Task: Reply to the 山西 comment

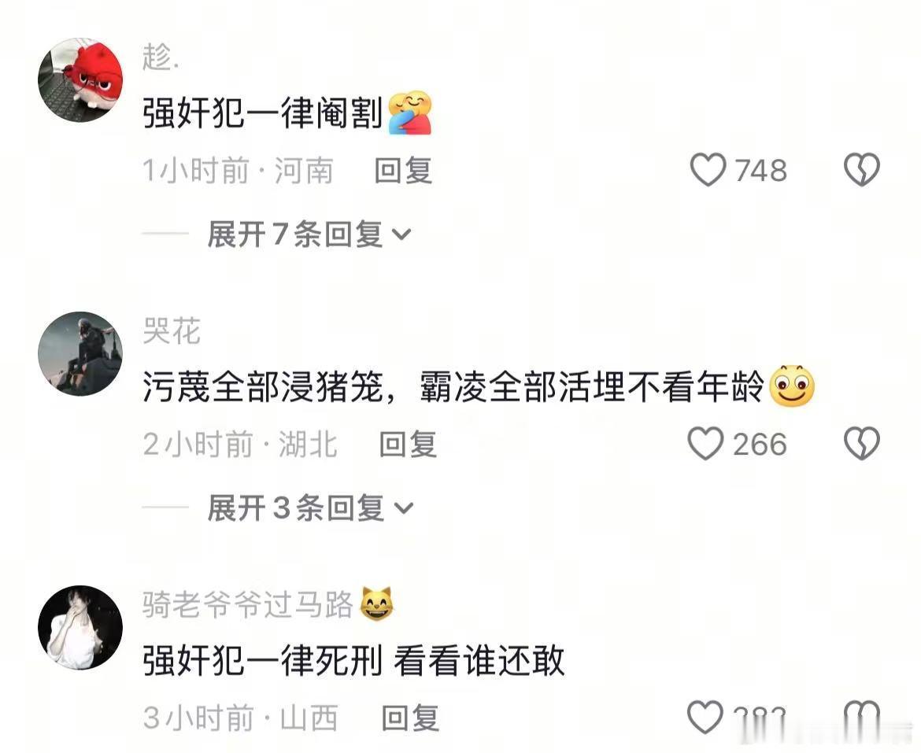Action: click(411, 718)
